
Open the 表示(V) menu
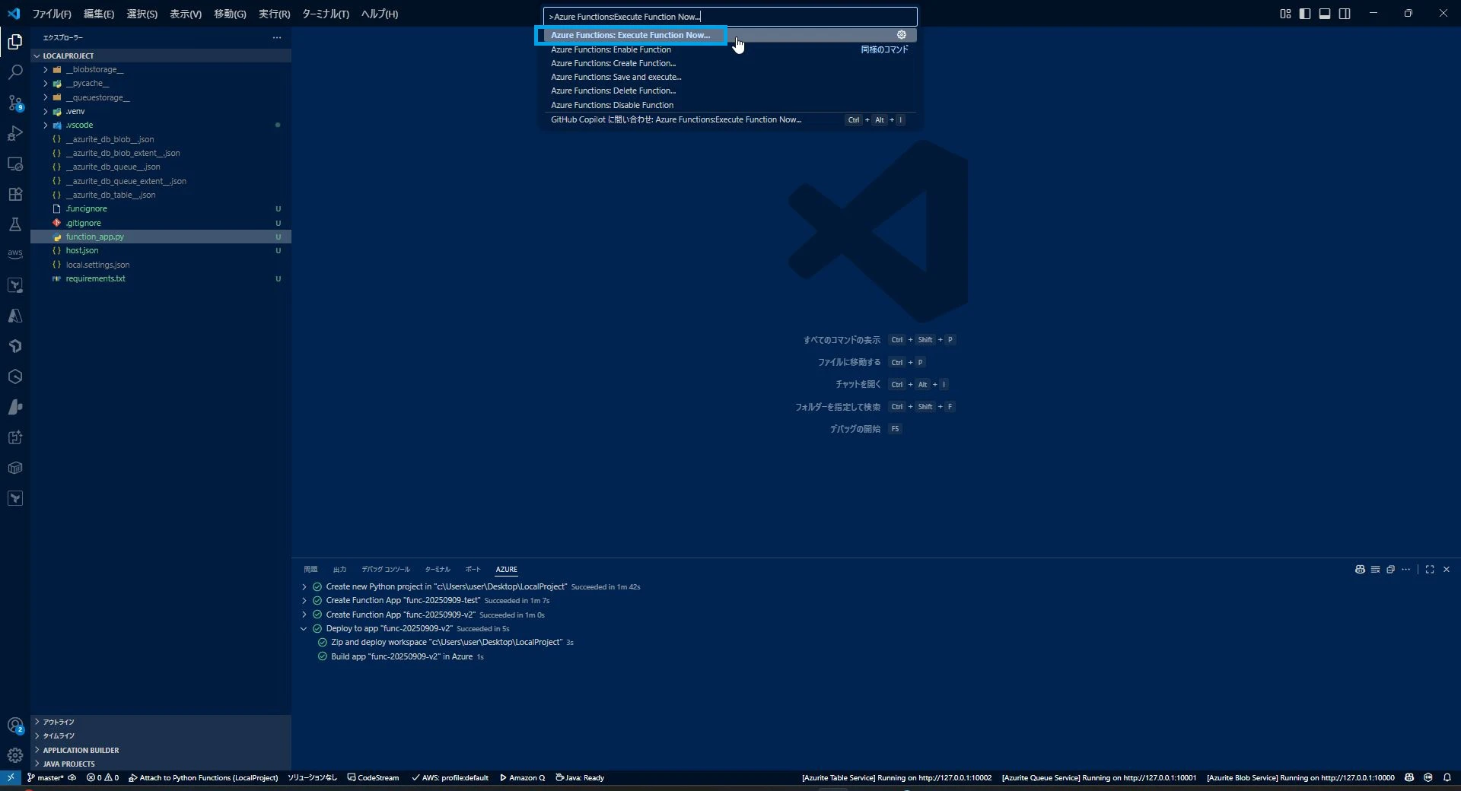pos(186,14)
